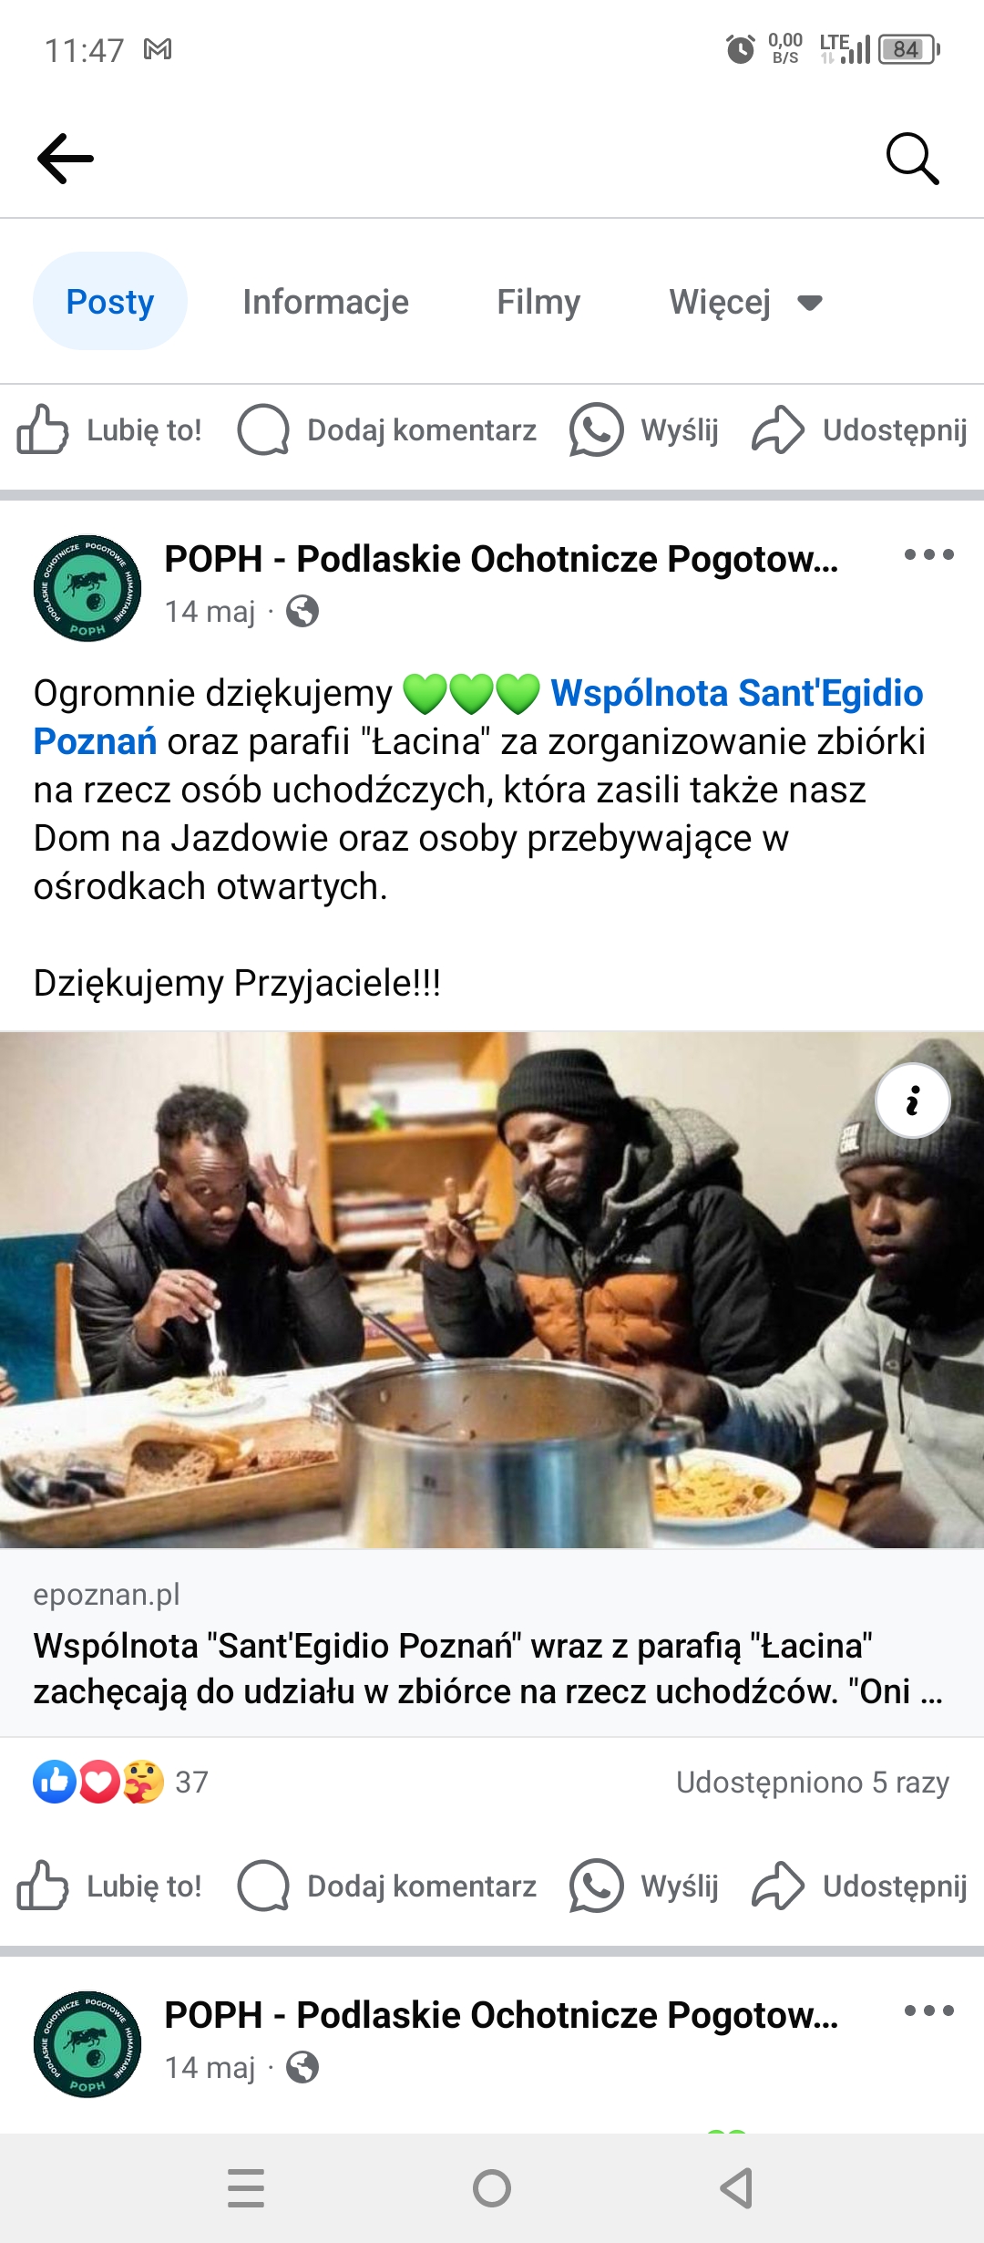
Task: Tap WhatsApp Wyślij under the epoznan post
Action: point(644,1886)
